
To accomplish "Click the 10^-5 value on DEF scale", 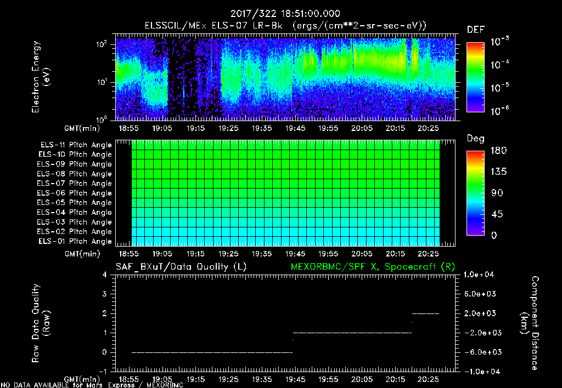I will click(x=499, y=88).
